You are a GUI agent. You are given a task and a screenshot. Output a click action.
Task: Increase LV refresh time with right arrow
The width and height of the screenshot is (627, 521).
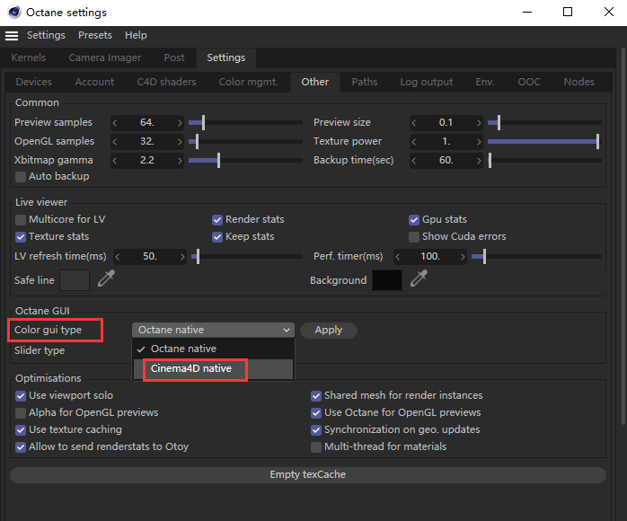point(182,256)
